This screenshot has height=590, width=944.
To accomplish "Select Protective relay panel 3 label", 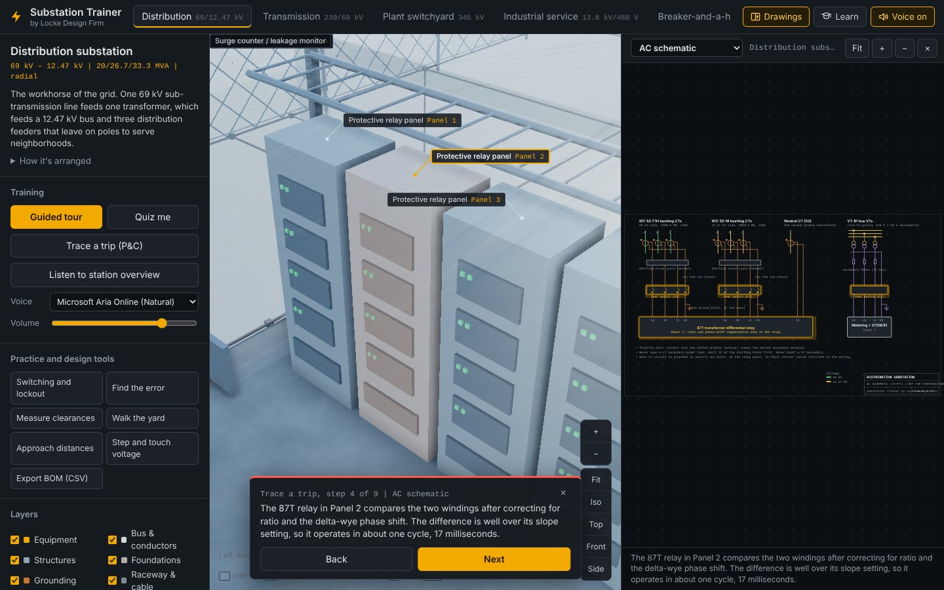I will [446, 200].
